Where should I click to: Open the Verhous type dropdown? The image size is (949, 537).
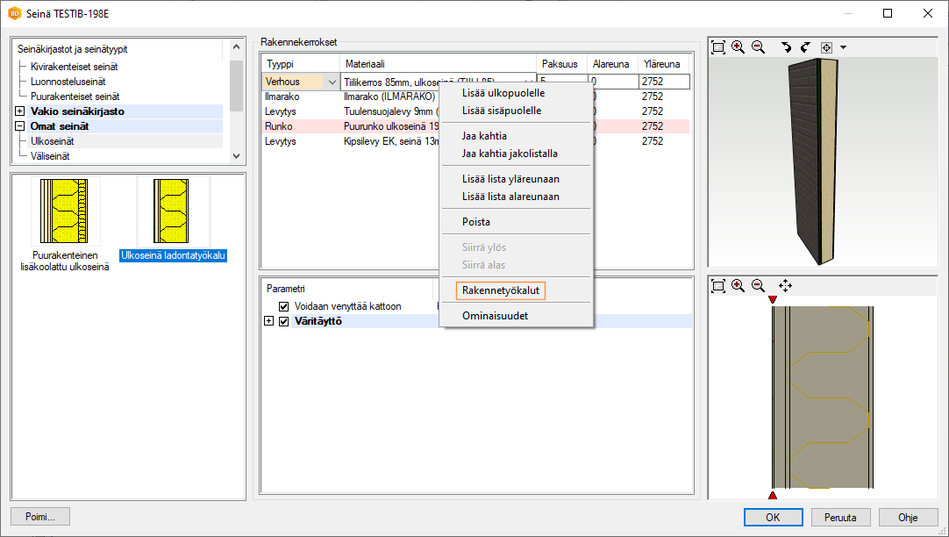332,82
